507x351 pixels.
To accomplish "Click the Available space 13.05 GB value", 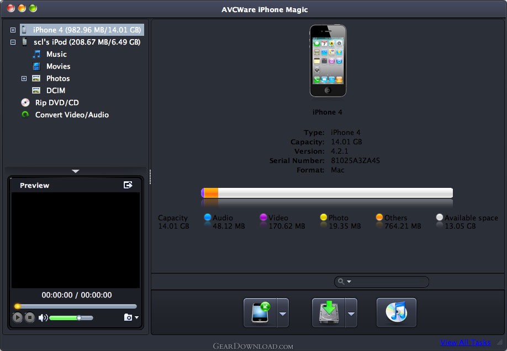I will click(x=460, y=226).
